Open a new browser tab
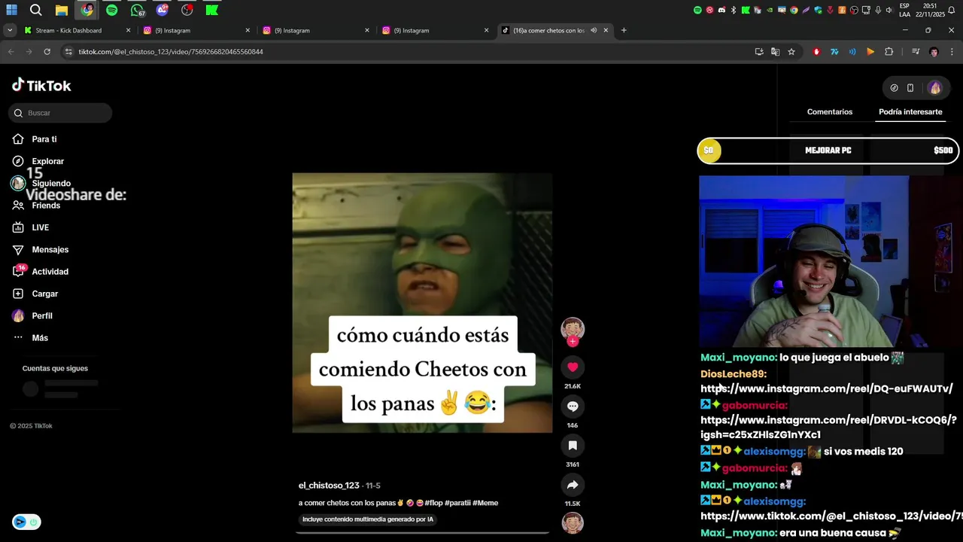Image resolution: width=963 pixels, height=542 pixels. coord(624,31)
